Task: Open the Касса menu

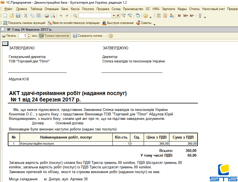Action: [75, 9]
